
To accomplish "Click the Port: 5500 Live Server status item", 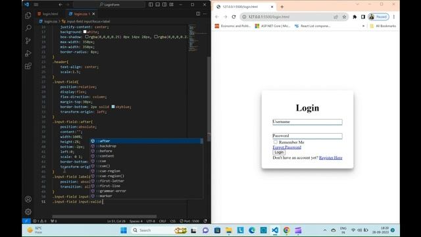I will coord(189,221).
